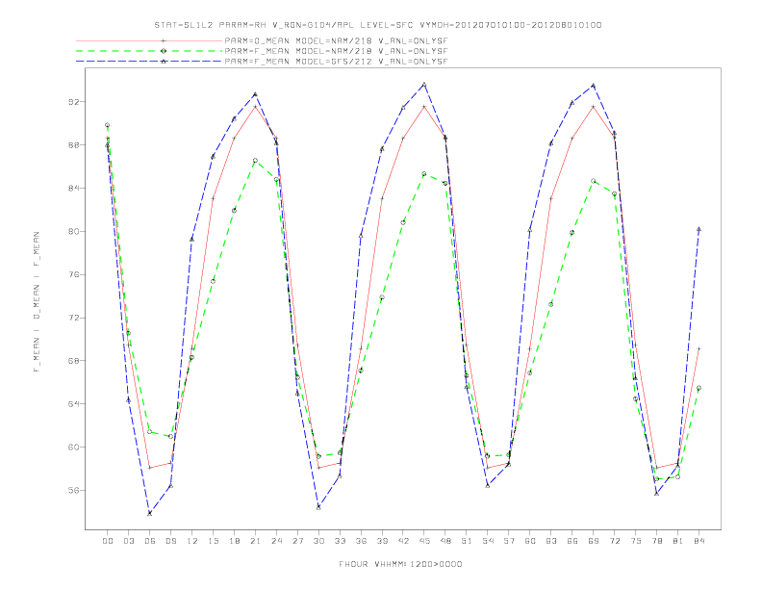Screen dimensions: 762x589
Task: Select the green legend entry PARM=F_MEAN MODEL=NAM/218
Action: (336, 51)
